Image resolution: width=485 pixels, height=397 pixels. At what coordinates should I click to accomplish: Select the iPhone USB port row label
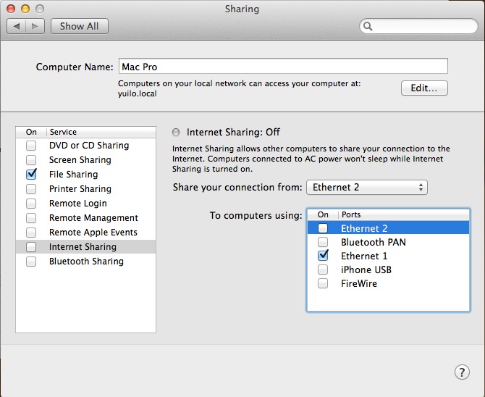(x=366, y=269)
